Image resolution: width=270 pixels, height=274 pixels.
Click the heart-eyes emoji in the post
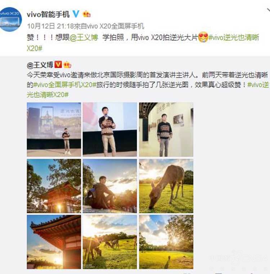click(203, 37)
